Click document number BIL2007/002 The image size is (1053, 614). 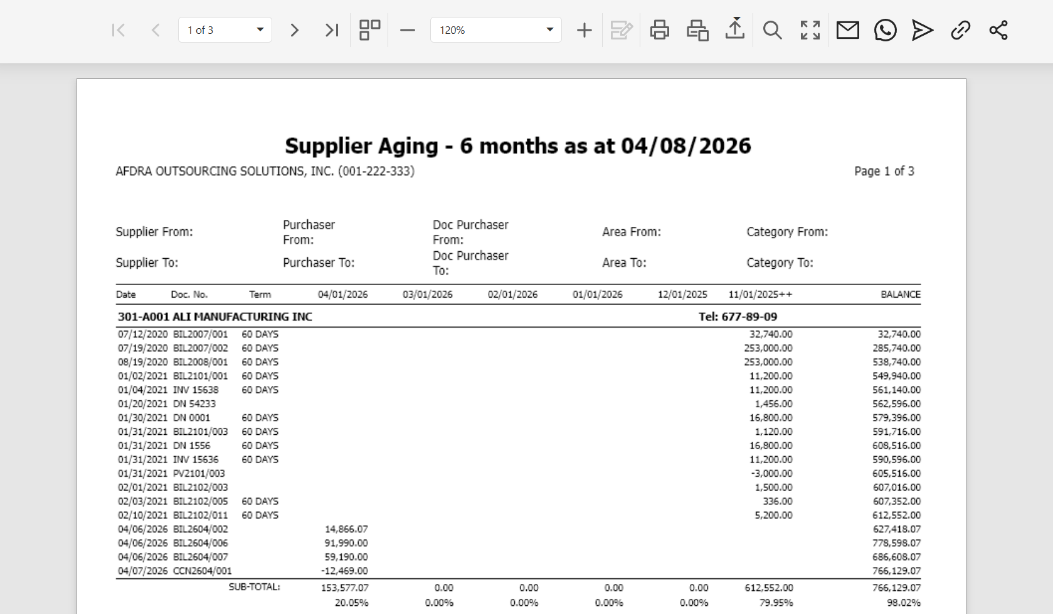pyautogui.click(x=201, y=348)
